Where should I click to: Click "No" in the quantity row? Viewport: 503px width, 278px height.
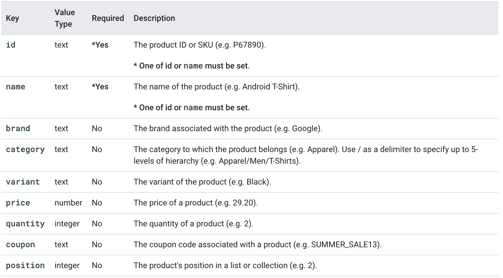pyautogui.click(x=97, y=224)
